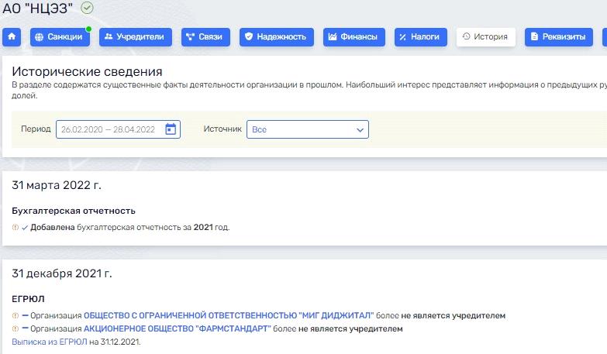Click the shield icon on the Надежность button
Screen dimensions: 607x354
click(249, 36)
